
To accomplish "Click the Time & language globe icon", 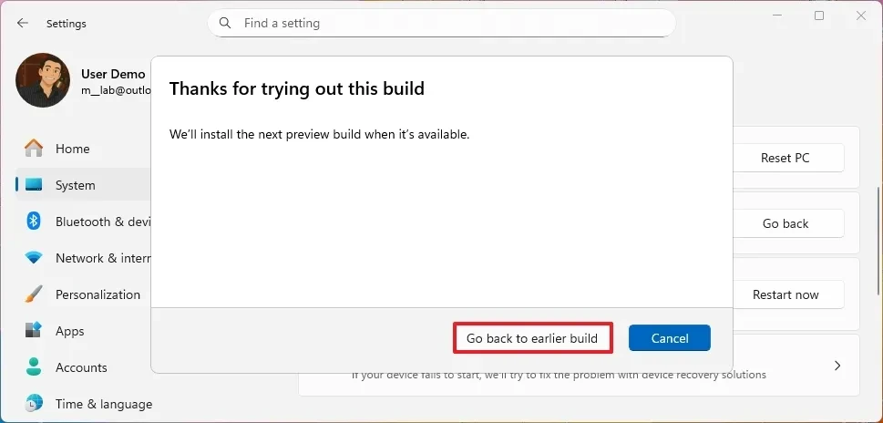I will 34,404.
